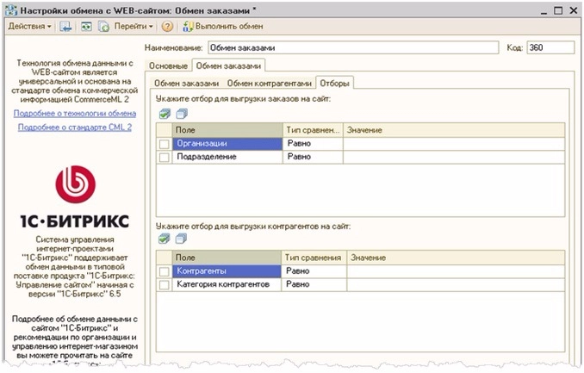Viewport: 584px width, 373px height.
Task: Open comparison type cell for Контрагенты
Action: [313, 271]
